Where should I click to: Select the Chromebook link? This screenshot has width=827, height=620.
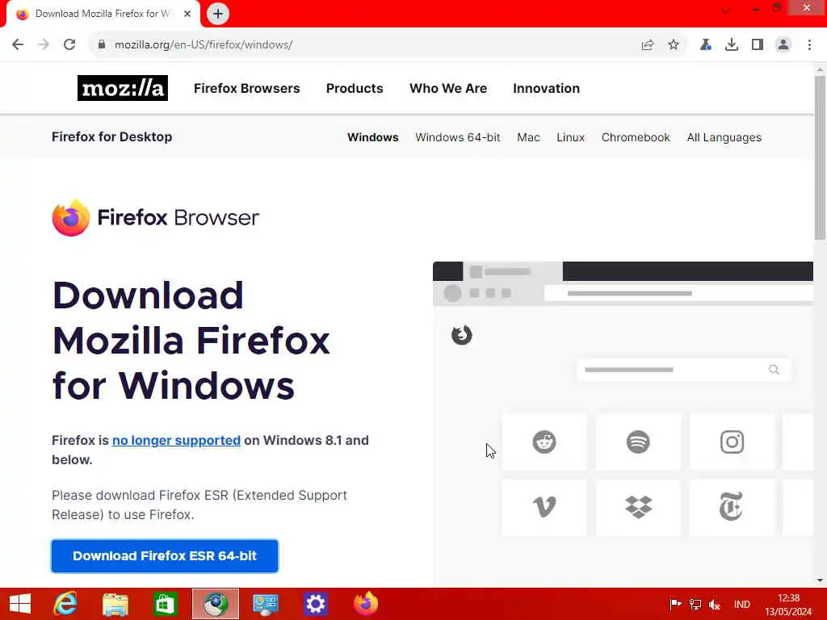pyautogui.click(x=636, y=137)
